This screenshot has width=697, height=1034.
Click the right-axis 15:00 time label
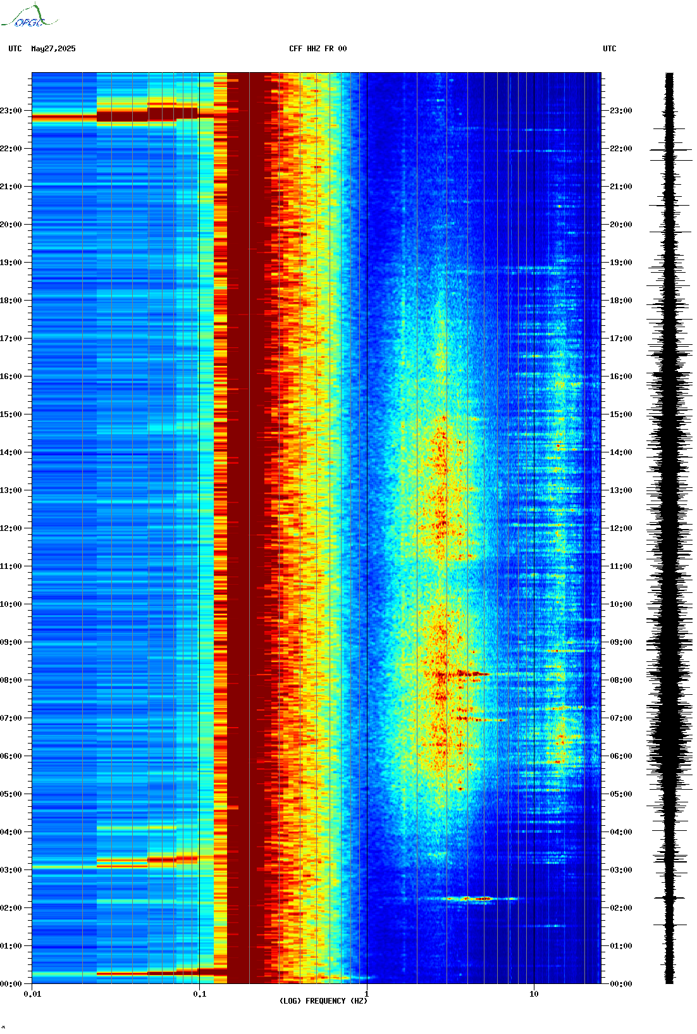(x=621, y=414)
